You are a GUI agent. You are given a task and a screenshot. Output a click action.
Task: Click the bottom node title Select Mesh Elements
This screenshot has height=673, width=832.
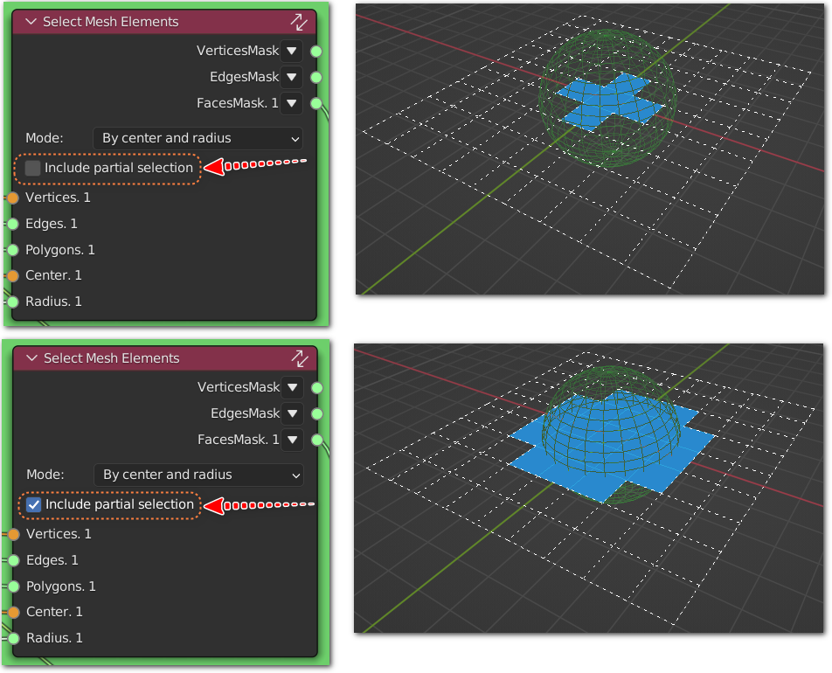112,358
